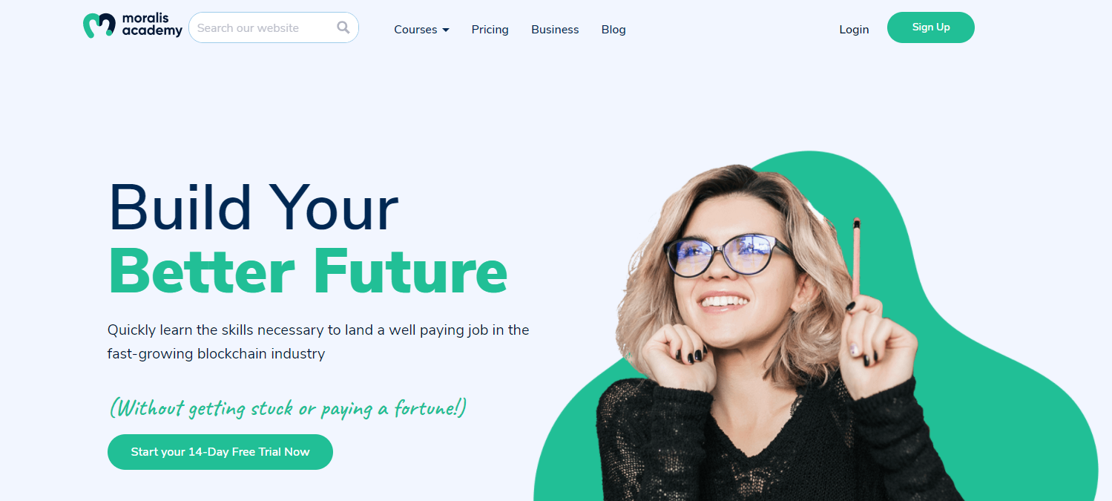Screen dimensions: 1112x501
Task: Click the magnifying glass search icon
Action: click(343, 27)
